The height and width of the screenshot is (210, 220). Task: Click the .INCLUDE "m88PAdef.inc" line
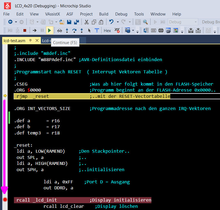(45, 60)
